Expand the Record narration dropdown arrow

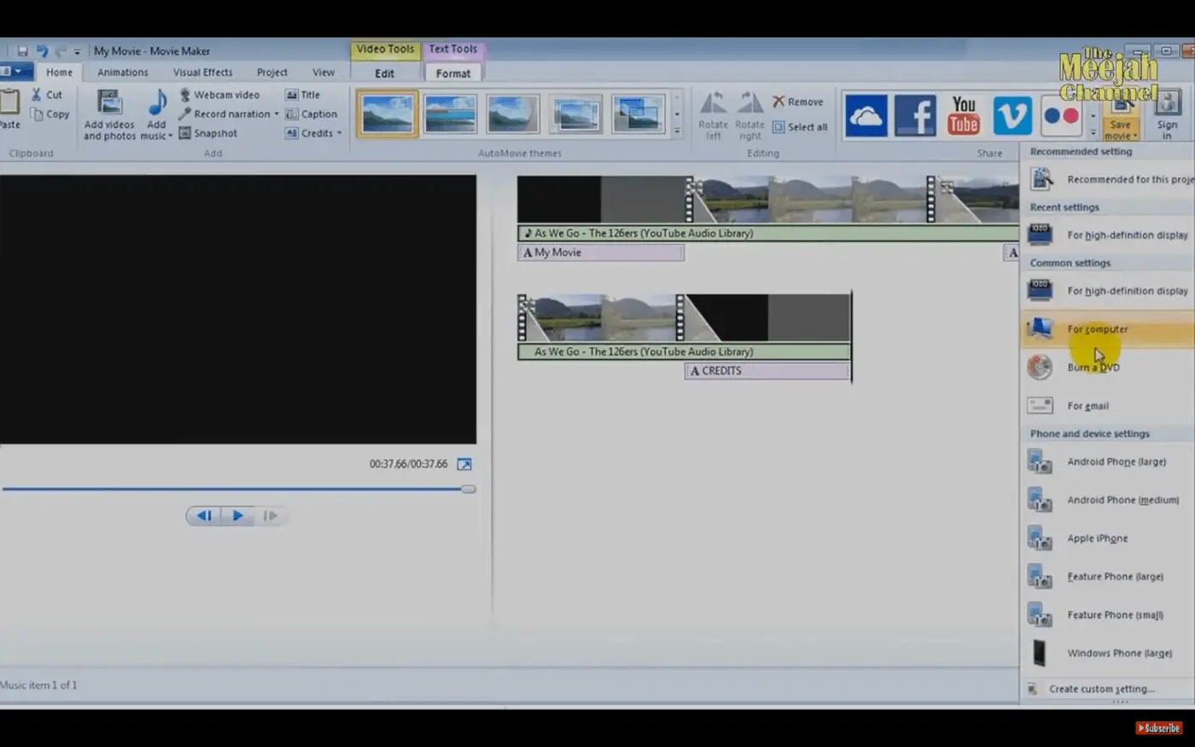click(x=276, y=114)
